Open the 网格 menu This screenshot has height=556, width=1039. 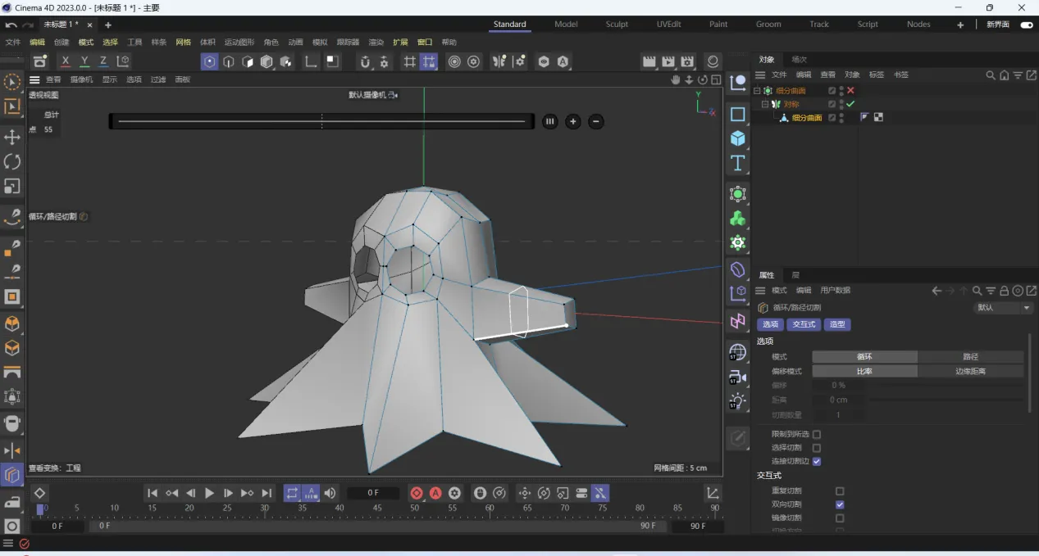coord(183,43)
